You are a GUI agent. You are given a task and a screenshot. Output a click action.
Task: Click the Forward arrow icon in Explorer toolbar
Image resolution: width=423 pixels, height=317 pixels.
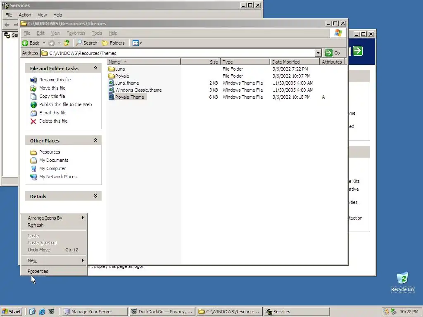51,43
